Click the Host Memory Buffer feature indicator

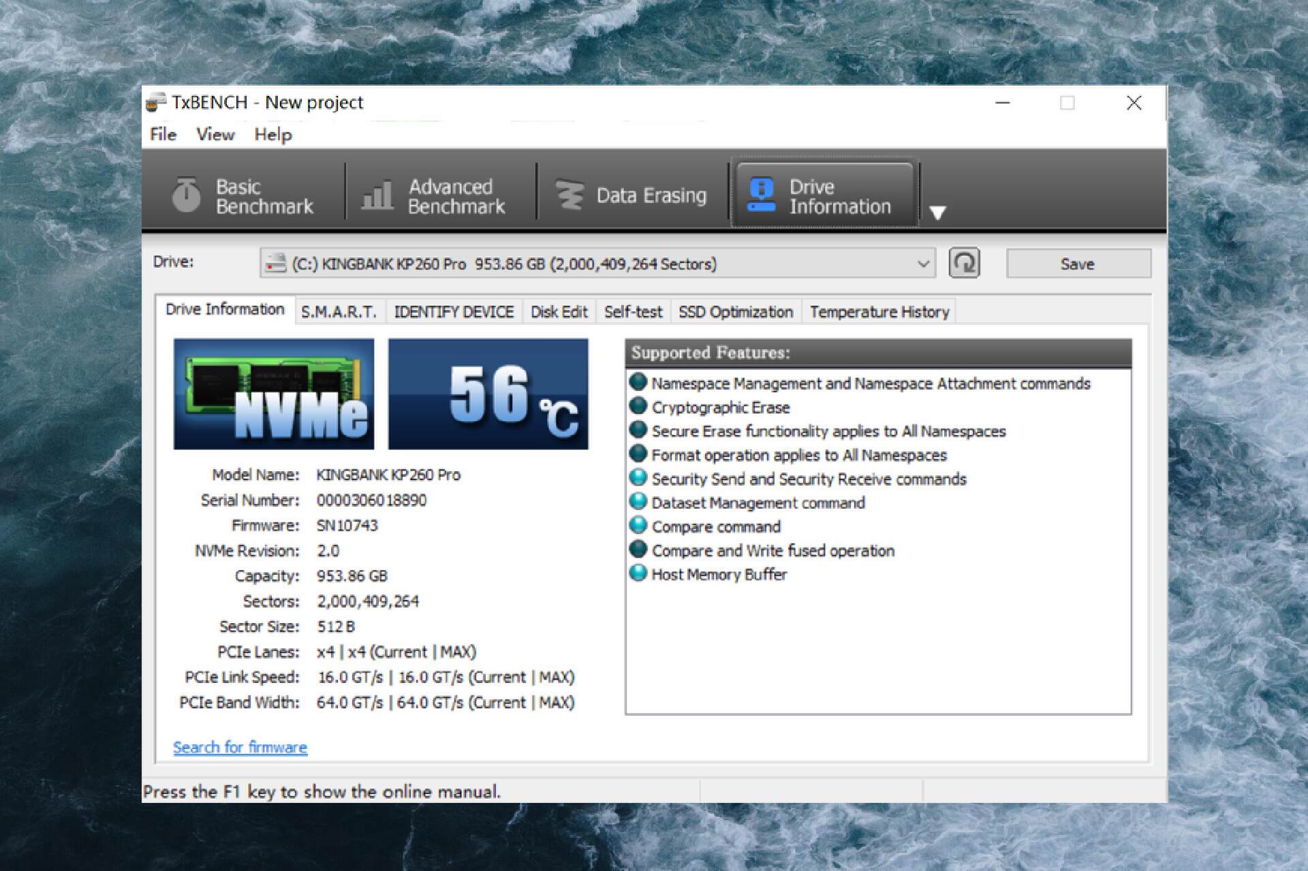tap(638, 573)
